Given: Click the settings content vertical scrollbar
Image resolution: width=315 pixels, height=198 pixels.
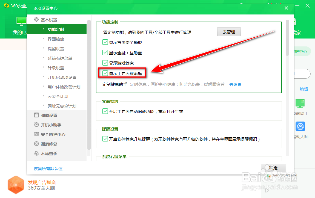Looking at the screenshot, I should 287,38.
